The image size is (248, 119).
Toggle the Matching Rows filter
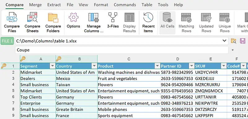point(186,22)
